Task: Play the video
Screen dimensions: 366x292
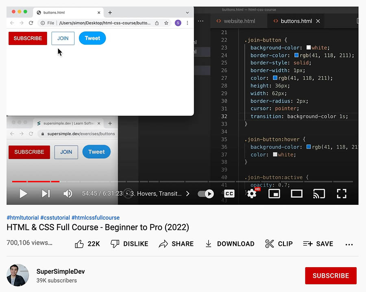Action: [23, 193]
